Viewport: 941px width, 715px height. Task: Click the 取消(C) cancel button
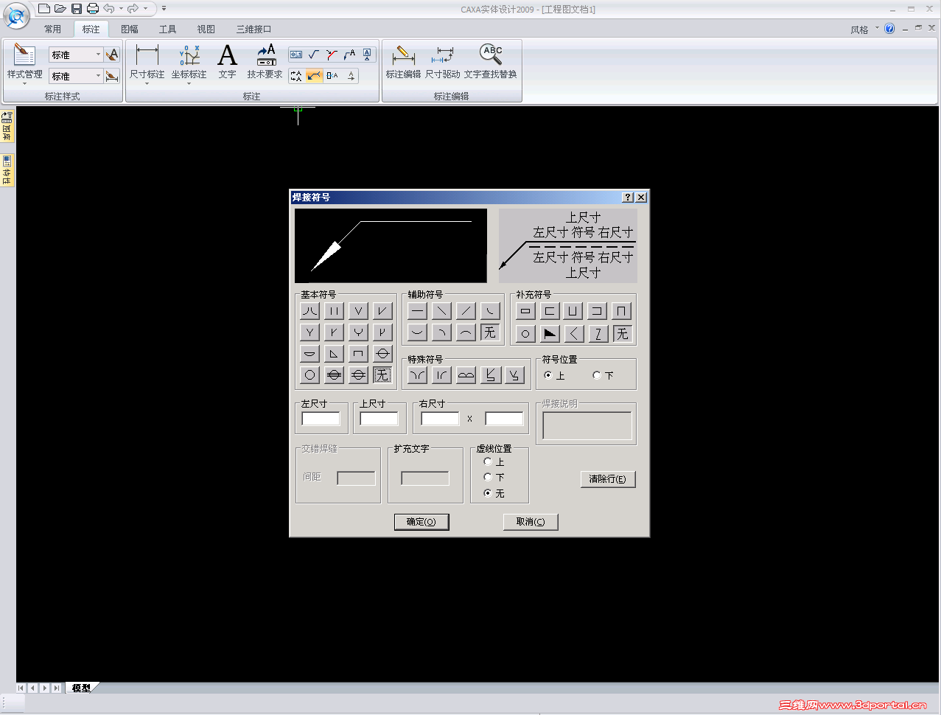531,522
